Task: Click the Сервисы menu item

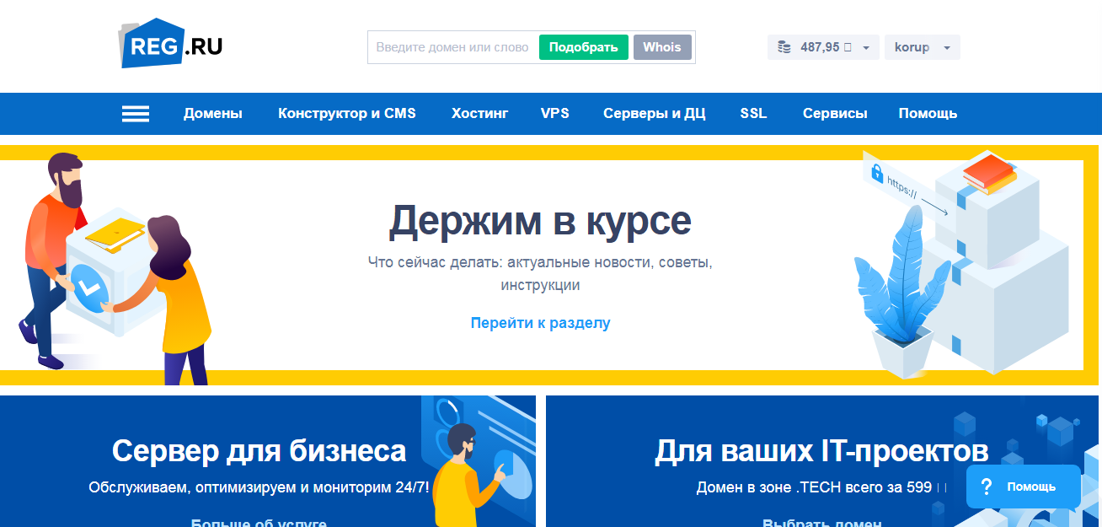Action: pyautogui.click(x=835, y=114)
